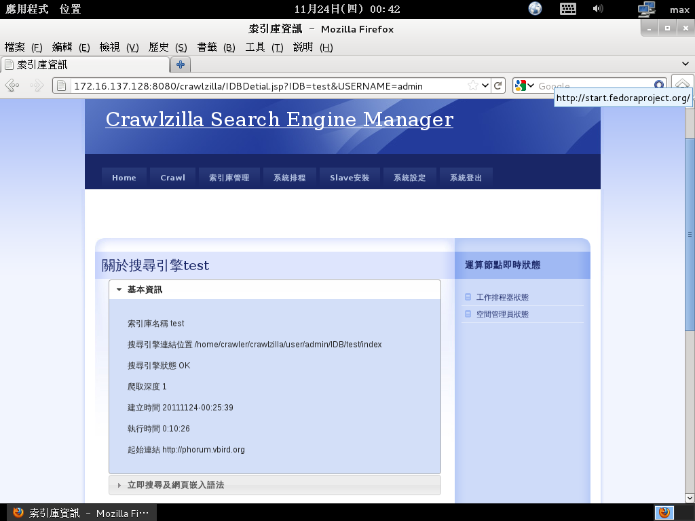Click the magnifier search icon in search box

pyautogui.click(x=659, y=85)
